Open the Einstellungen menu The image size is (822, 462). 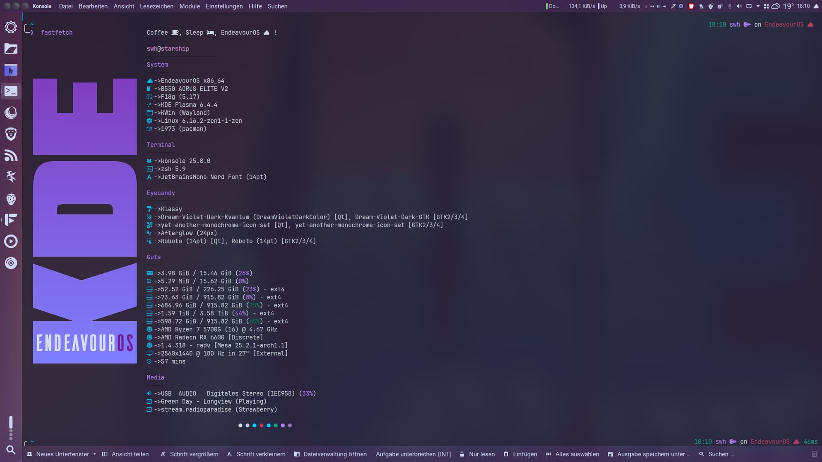point(224,6)
